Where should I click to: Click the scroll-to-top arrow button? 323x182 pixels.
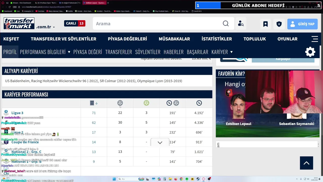(306, 163)
